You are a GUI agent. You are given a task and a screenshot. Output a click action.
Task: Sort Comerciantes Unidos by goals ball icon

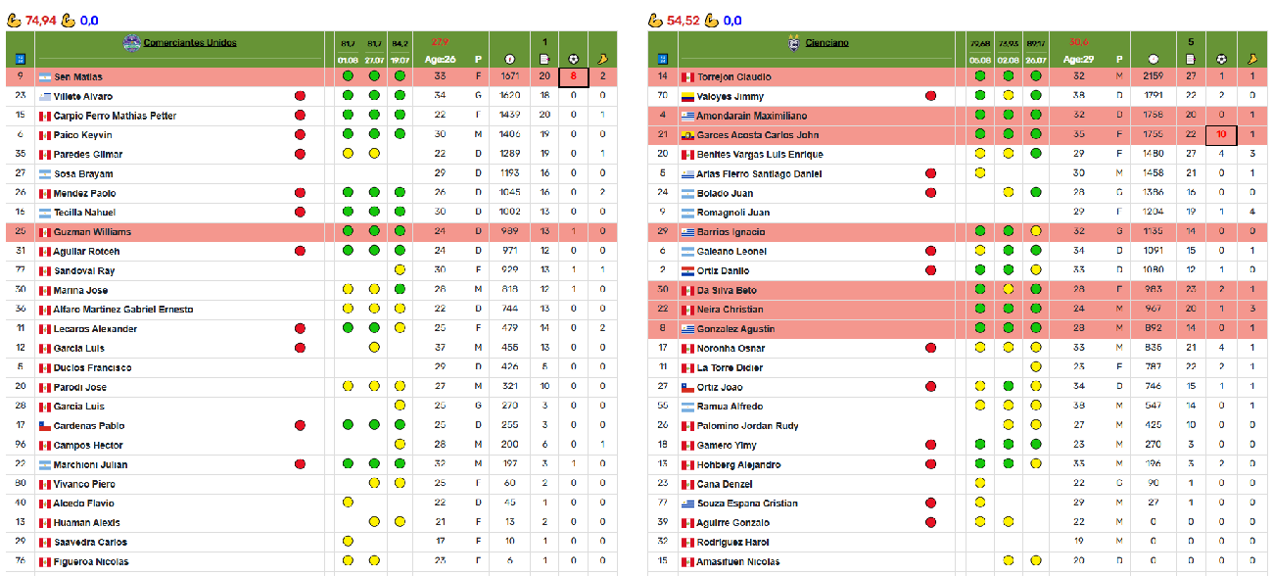pos(573,59)
